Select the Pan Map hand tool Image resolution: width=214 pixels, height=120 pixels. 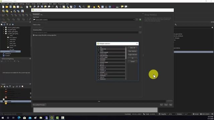[27, 7]
